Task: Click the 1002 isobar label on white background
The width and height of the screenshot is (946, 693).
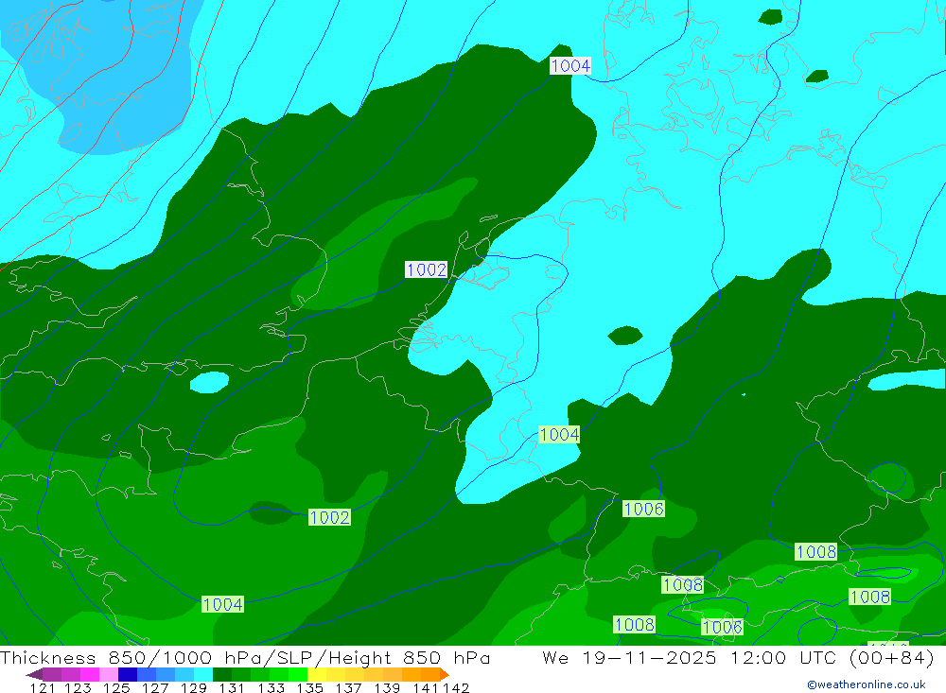Action: 426,269
